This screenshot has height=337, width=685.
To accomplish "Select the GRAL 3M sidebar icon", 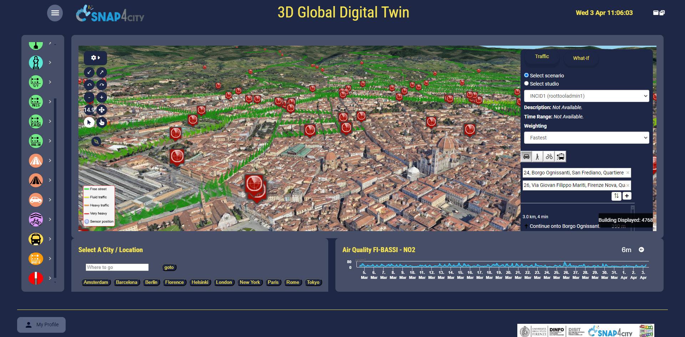I will click(36, 141).
